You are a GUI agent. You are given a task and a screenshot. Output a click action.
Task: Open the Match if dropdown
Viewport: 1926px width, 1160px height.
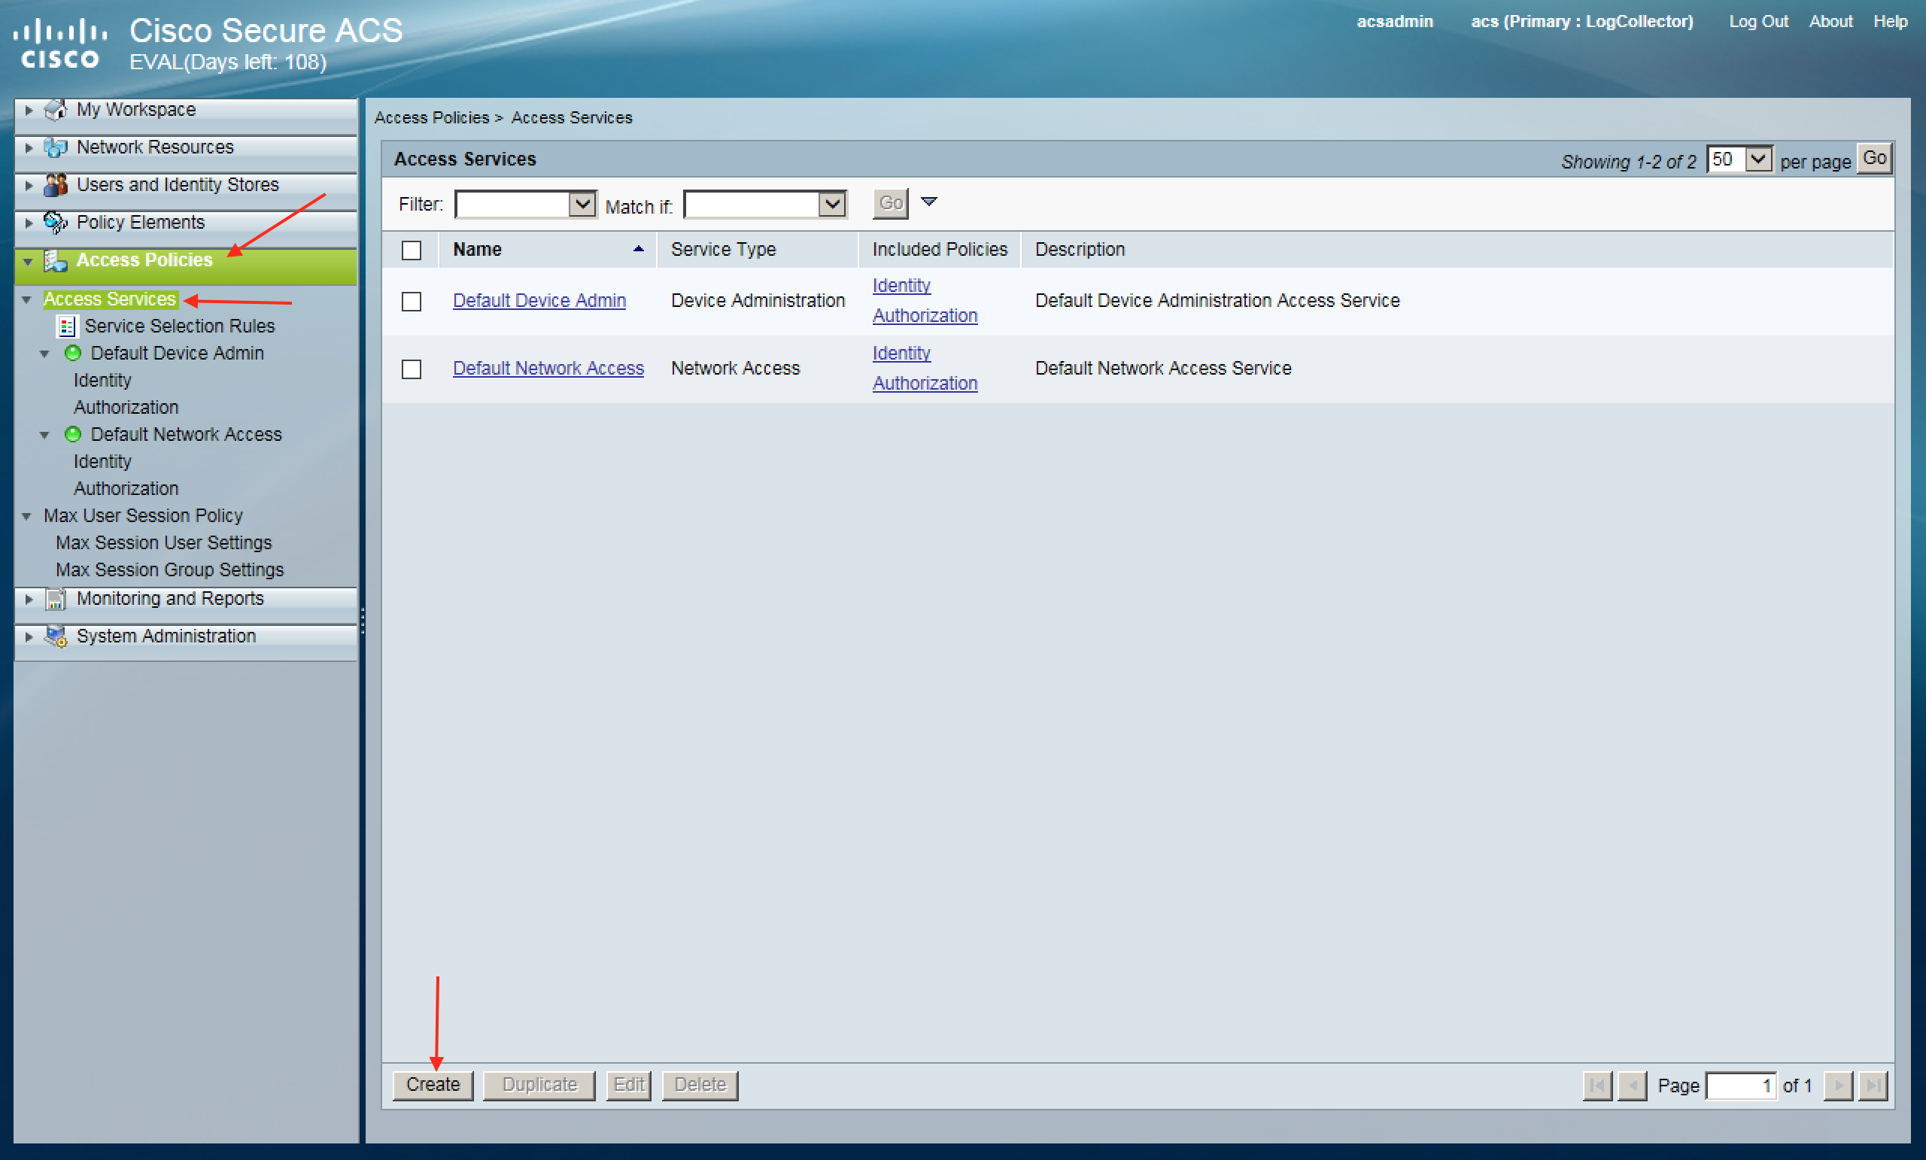point(831,205)
